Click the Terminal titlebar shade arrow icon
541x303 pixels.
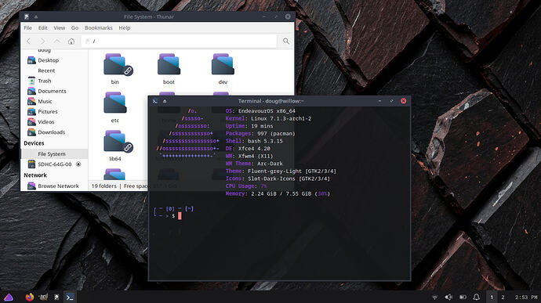(x=165, y=101)
